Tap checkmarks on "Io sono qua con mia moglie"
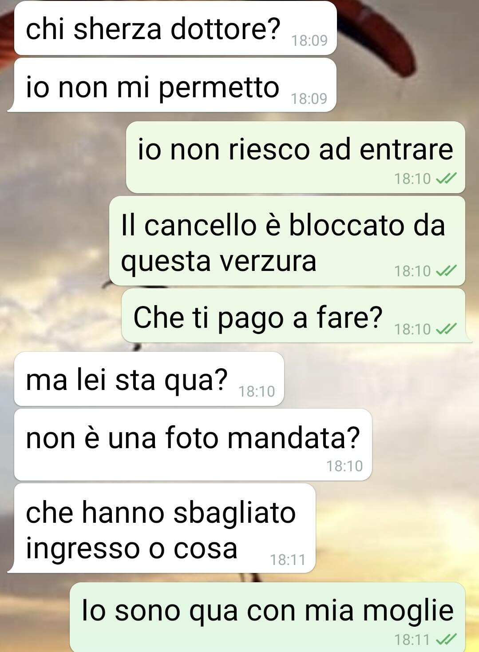This screenshot has width=479, height=652. (x=446, y=640)
